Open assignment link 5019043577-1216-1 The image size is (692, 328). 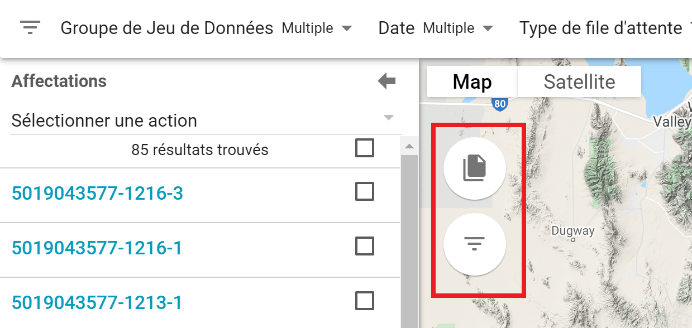point(97,247)
